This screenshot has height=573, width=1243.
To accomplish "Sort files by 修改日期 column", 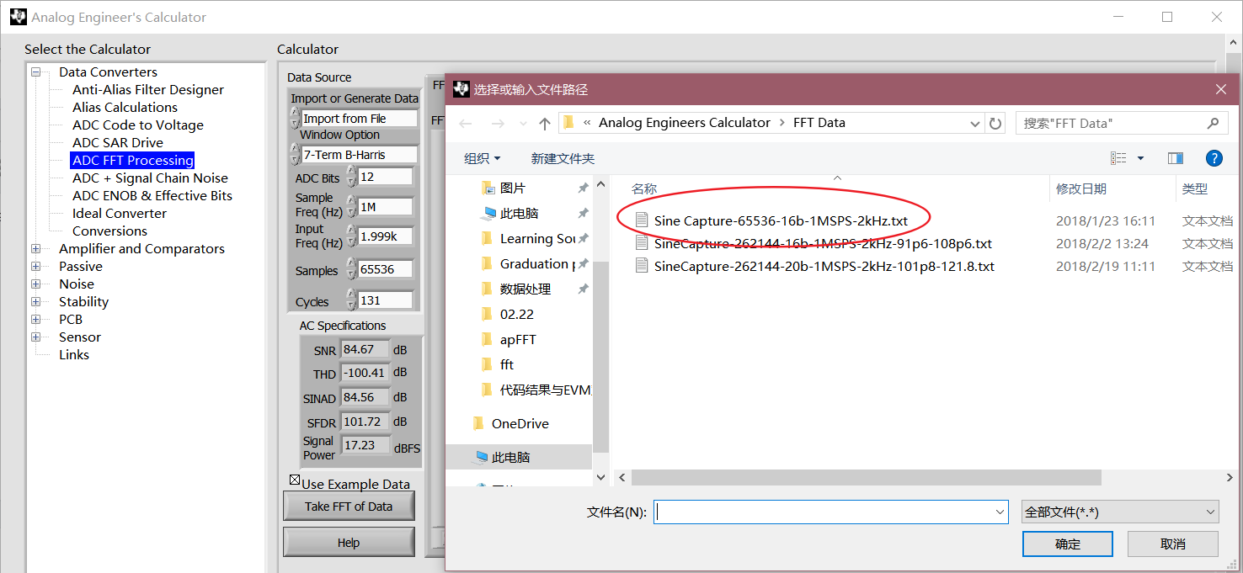I will tap(1081, 189).
